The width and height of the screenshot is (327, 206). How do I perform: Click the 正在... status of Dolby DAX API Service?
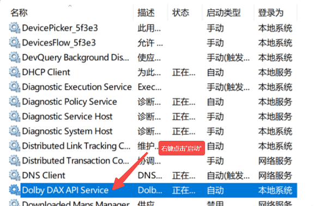[x=184, y=190]
